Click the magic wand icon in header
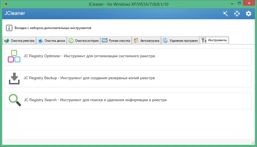 tap(225, 14)
